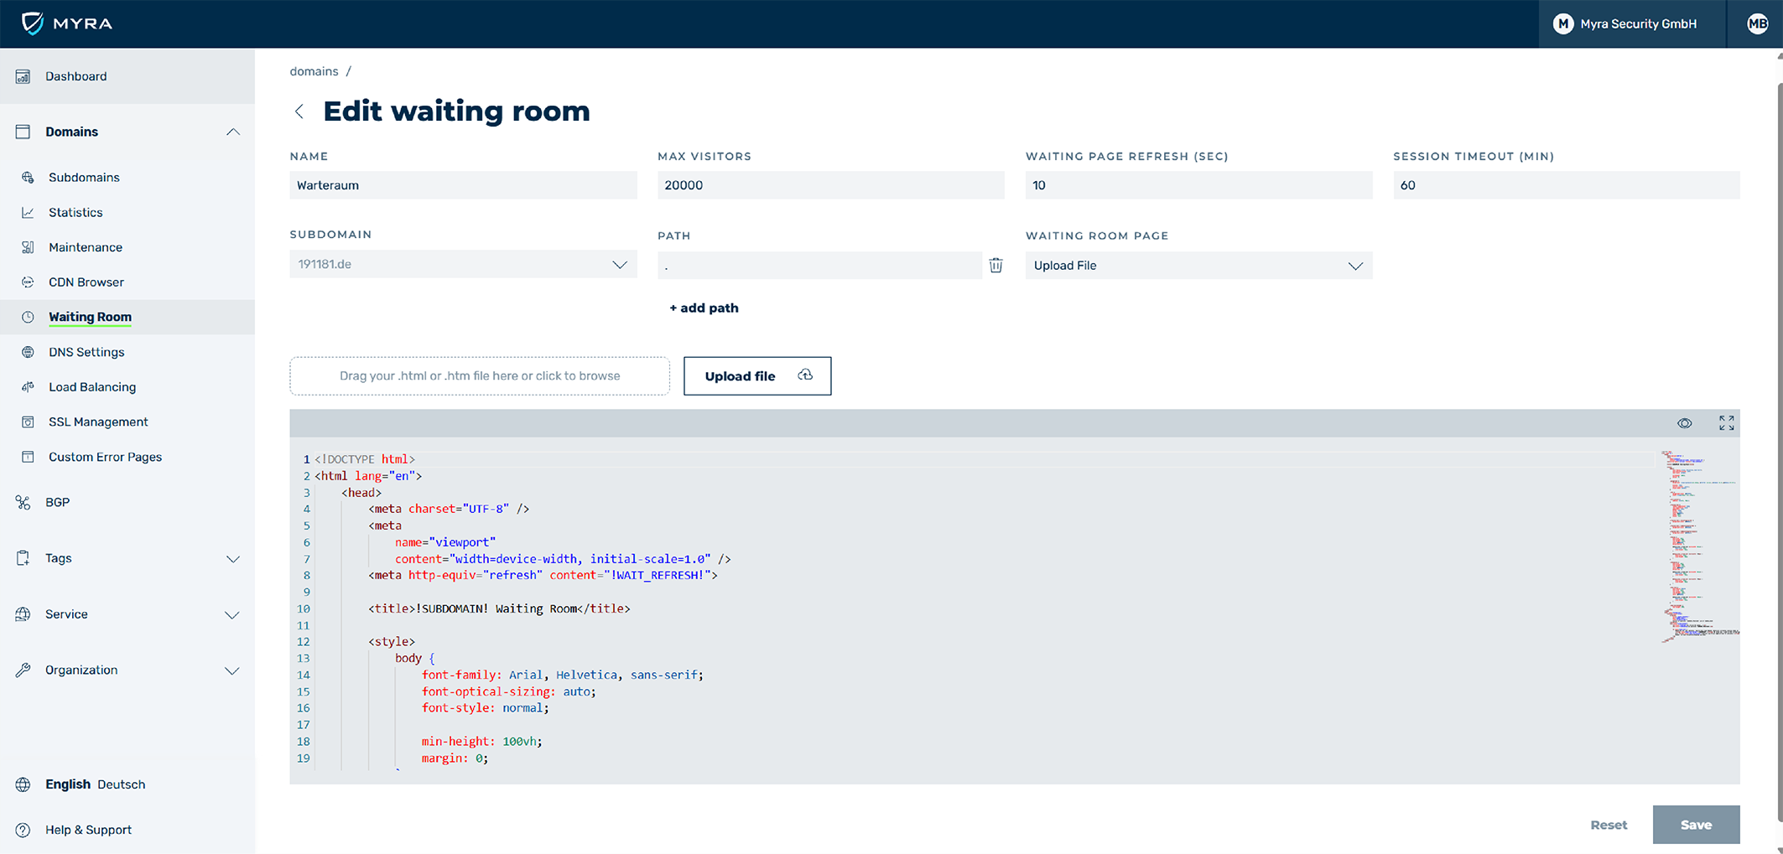Open Dashboard from sidebar
1783x854 pixels.
127,76
